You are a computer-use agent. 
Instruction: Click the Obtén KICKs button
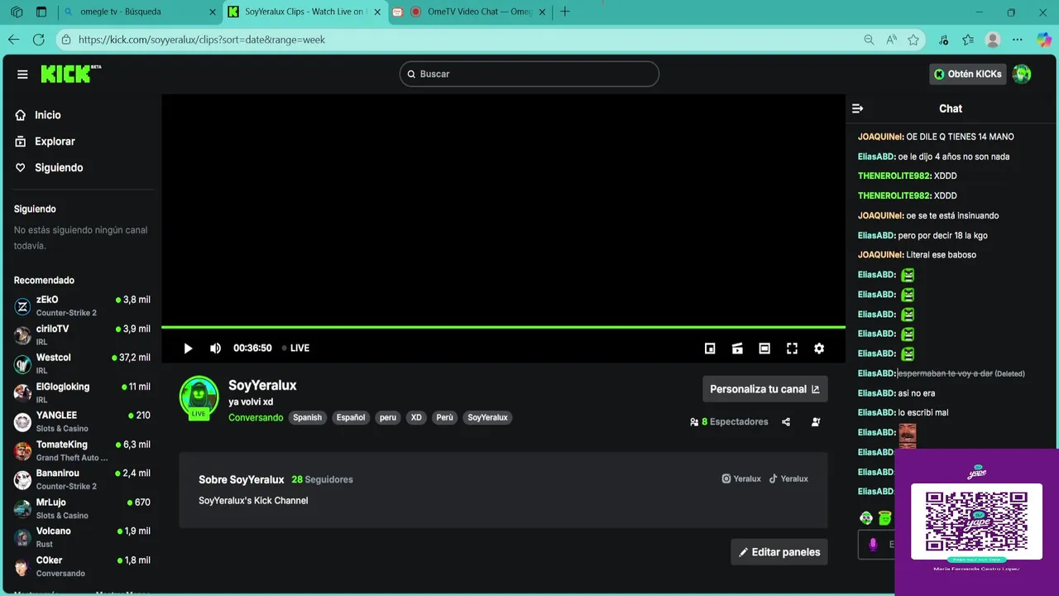pyautogui.click(x=968, y=74)
